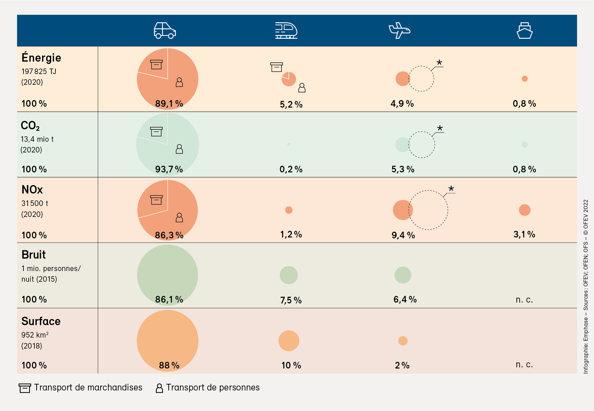Image resolution: width=594 pixels, height=411 pixels.
Task: Click the train icon in the header
Action: [x=286, y=31]
